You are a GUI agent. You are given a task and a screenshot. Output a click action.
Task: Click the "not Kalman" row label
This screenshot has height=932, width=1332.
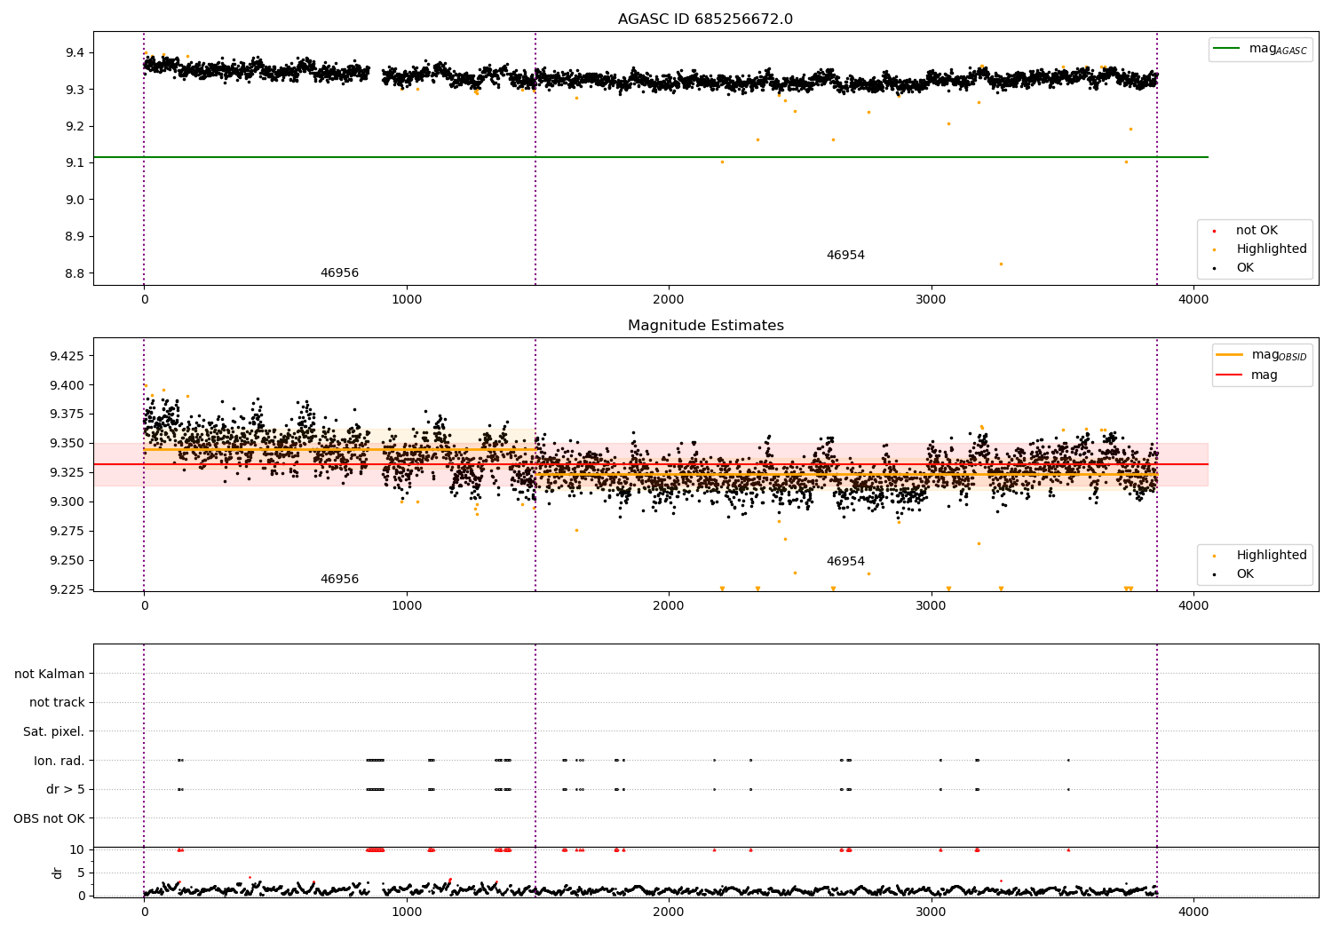pos(50,674)
